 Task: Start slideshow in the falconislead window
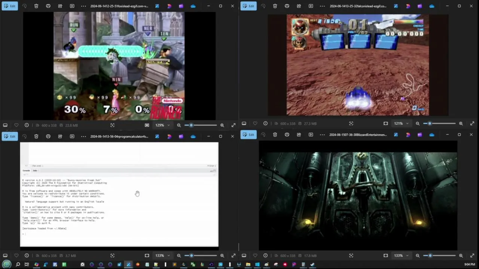311,6
